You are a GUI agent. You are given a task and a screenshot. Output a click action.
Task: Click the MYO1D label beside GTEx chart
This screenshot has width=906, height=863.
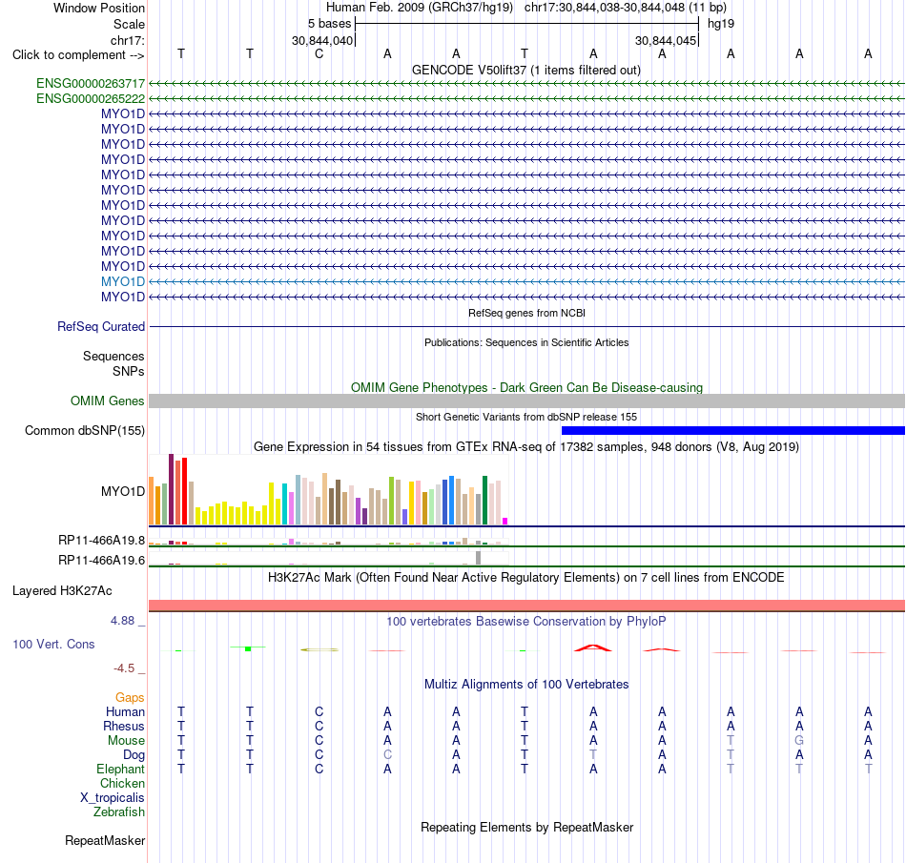(122, 491)
